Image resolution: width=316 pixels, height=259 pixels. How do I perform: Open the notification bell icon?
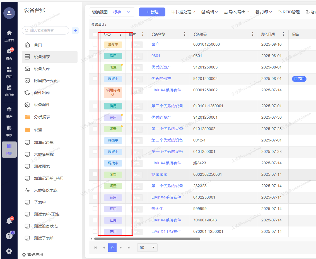click(9, 221)
